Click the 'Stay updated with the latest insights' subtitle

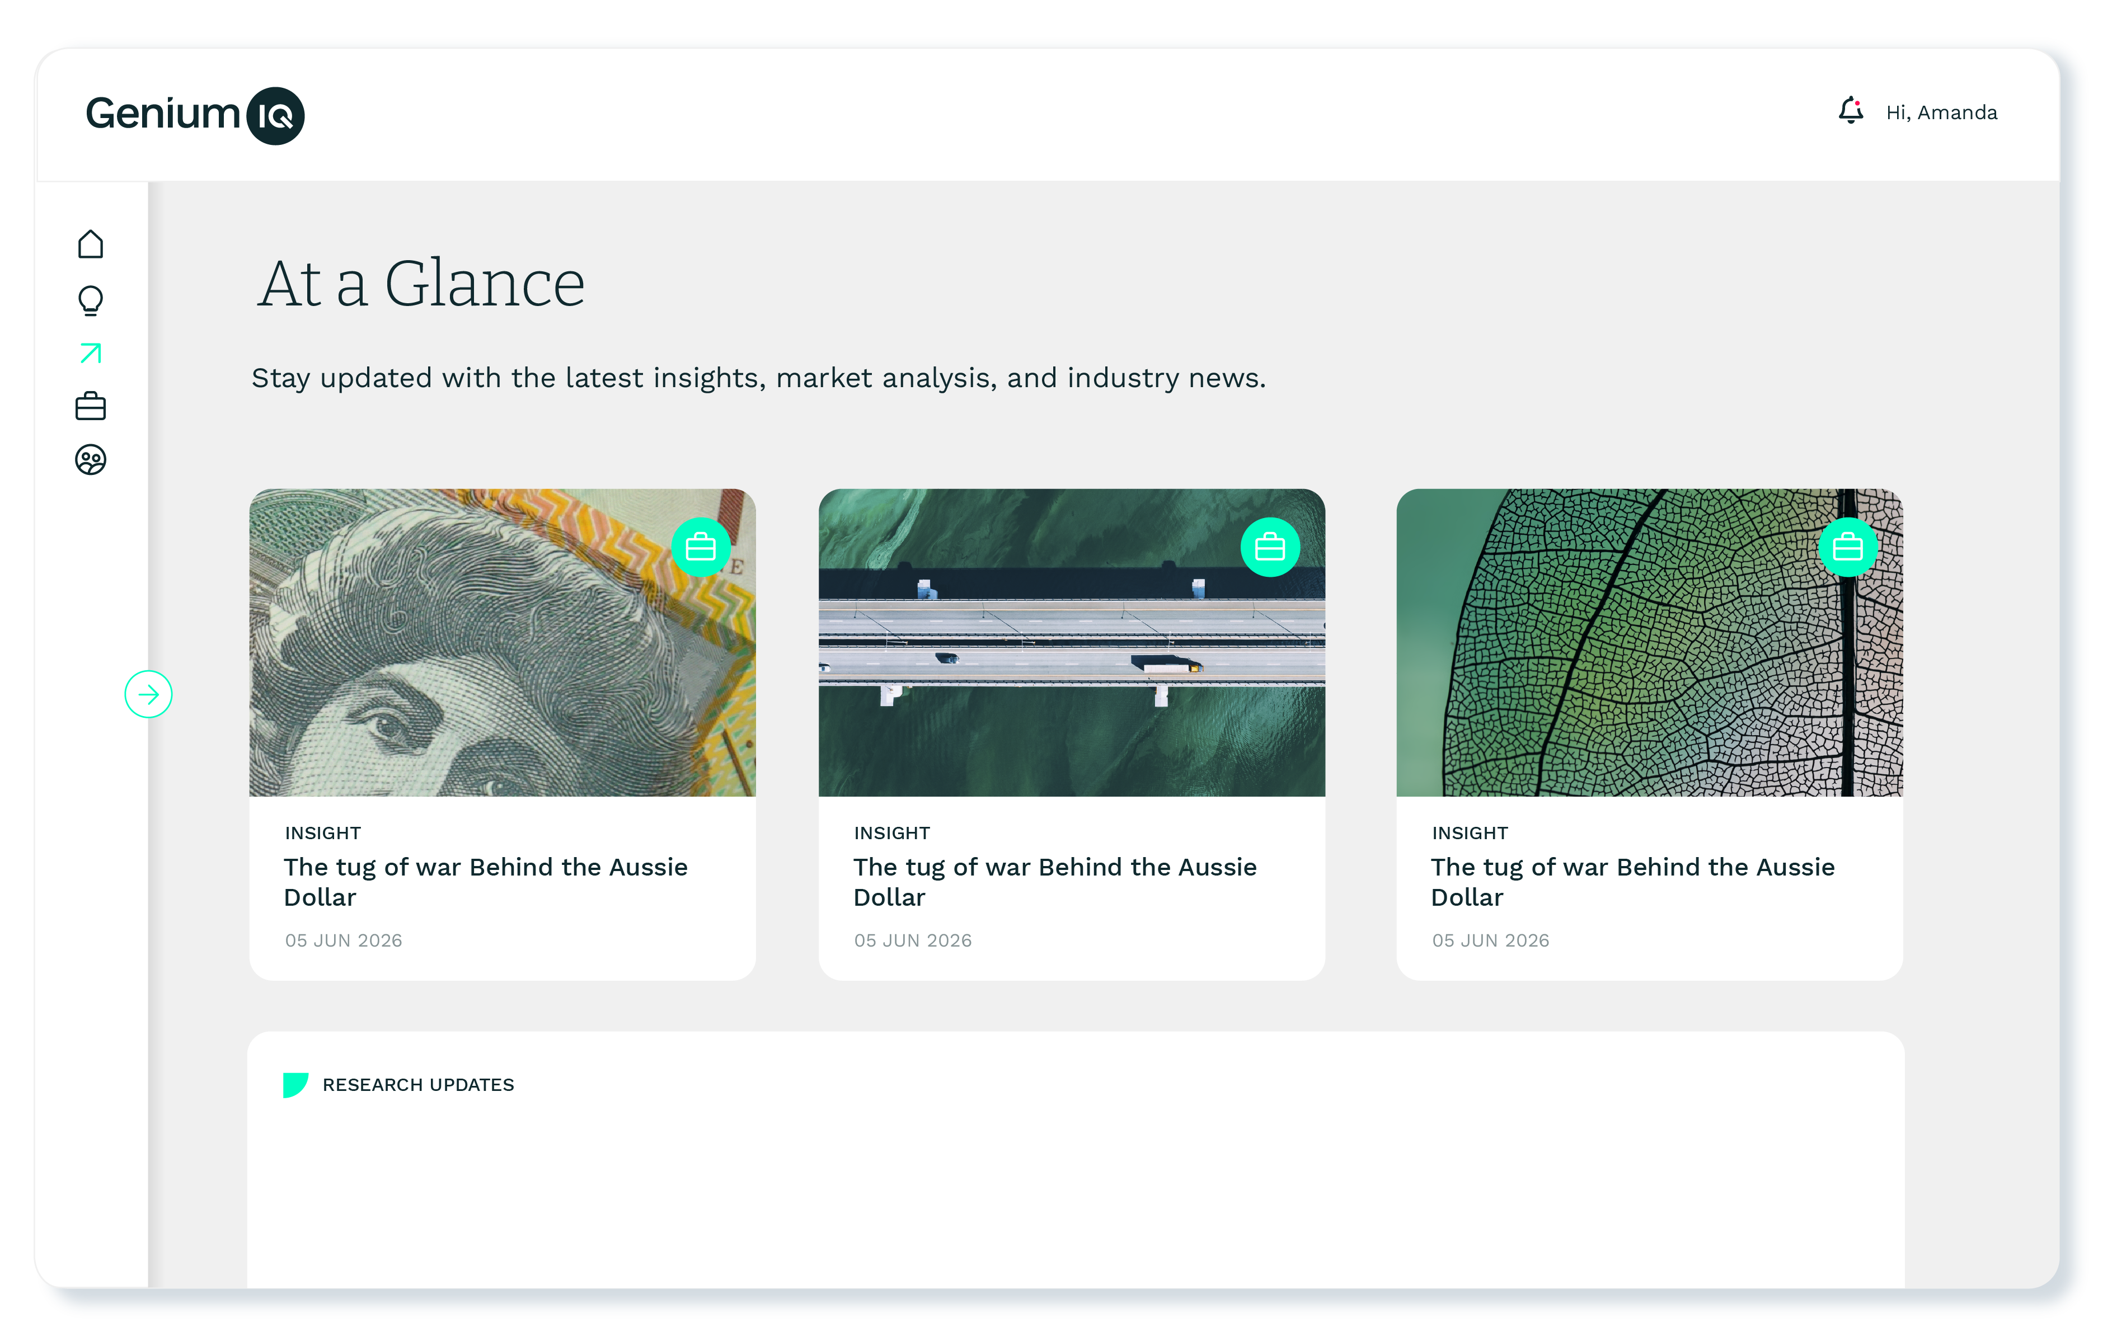pyautogui.click(x=759, y=379)
